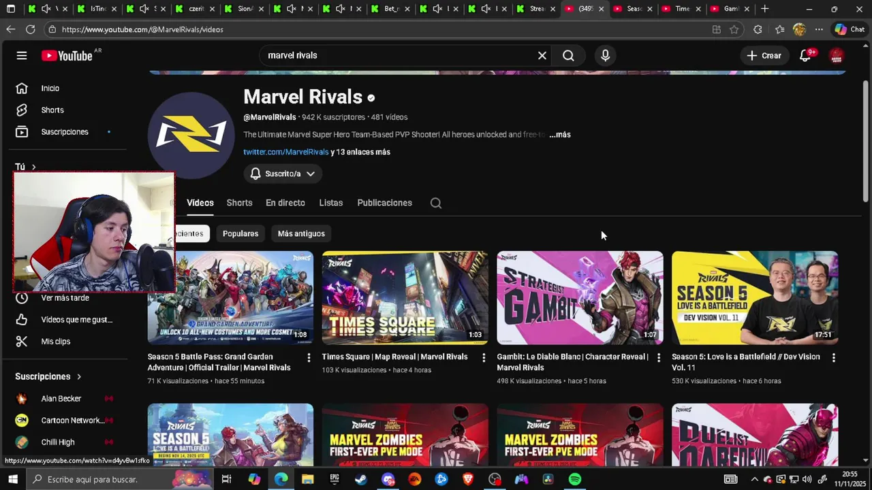Image resolution: width=872 pixels, height=490 pixels.
Task: Open Times Square Map Reveal video title
Action: 394,357
